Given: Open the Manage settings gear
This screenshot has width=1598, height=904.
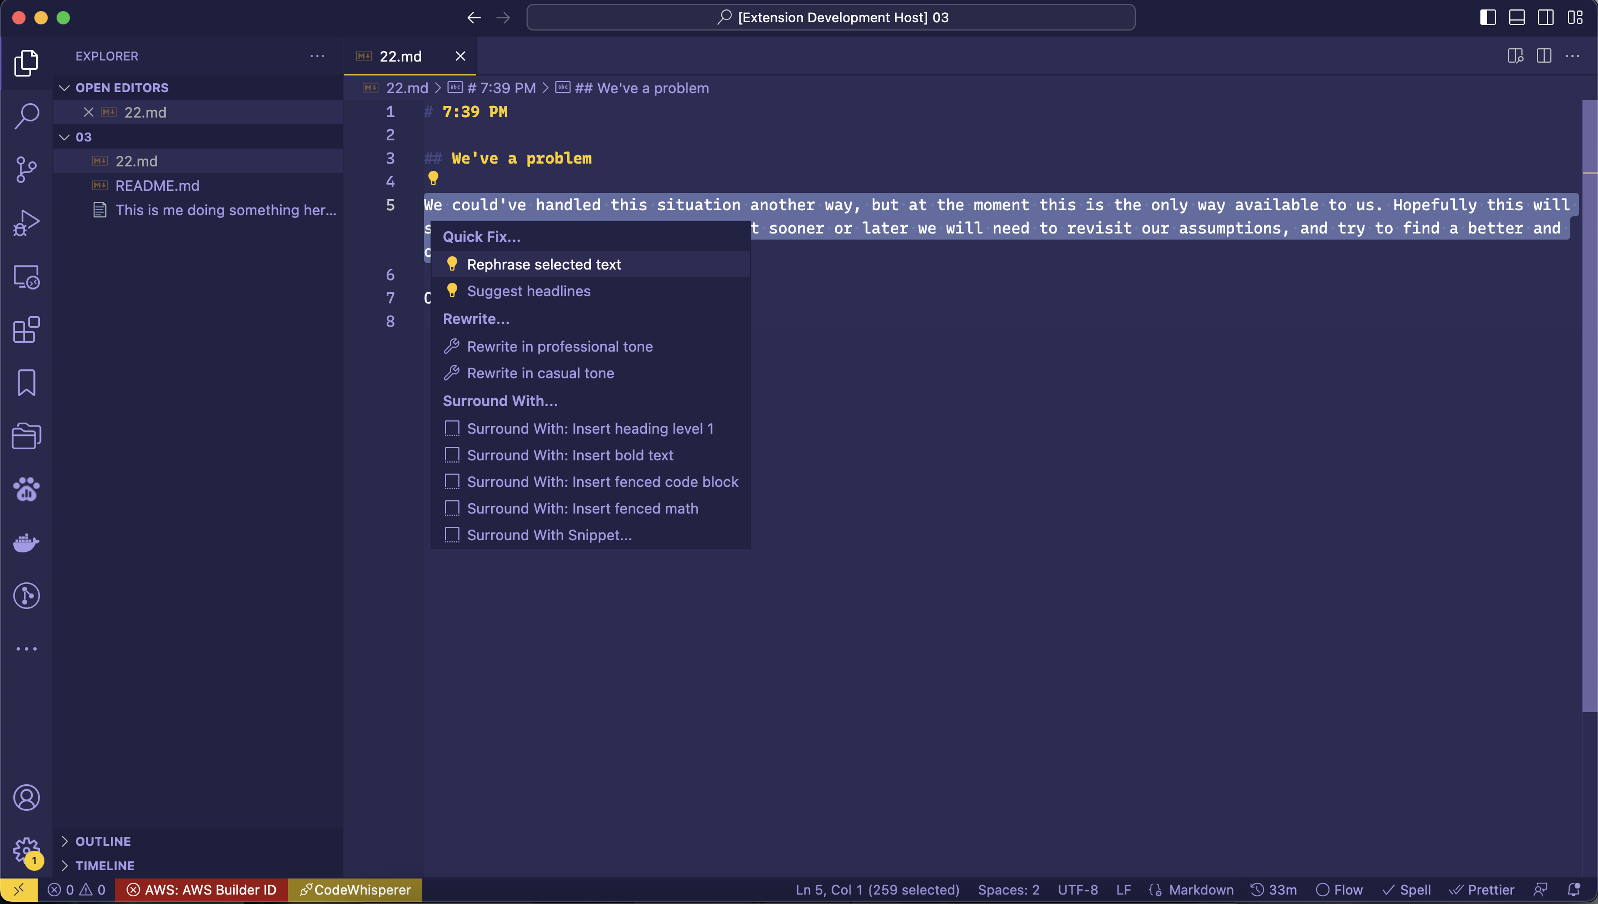Looking at the screenshot, I should click(x=26, y=851).
